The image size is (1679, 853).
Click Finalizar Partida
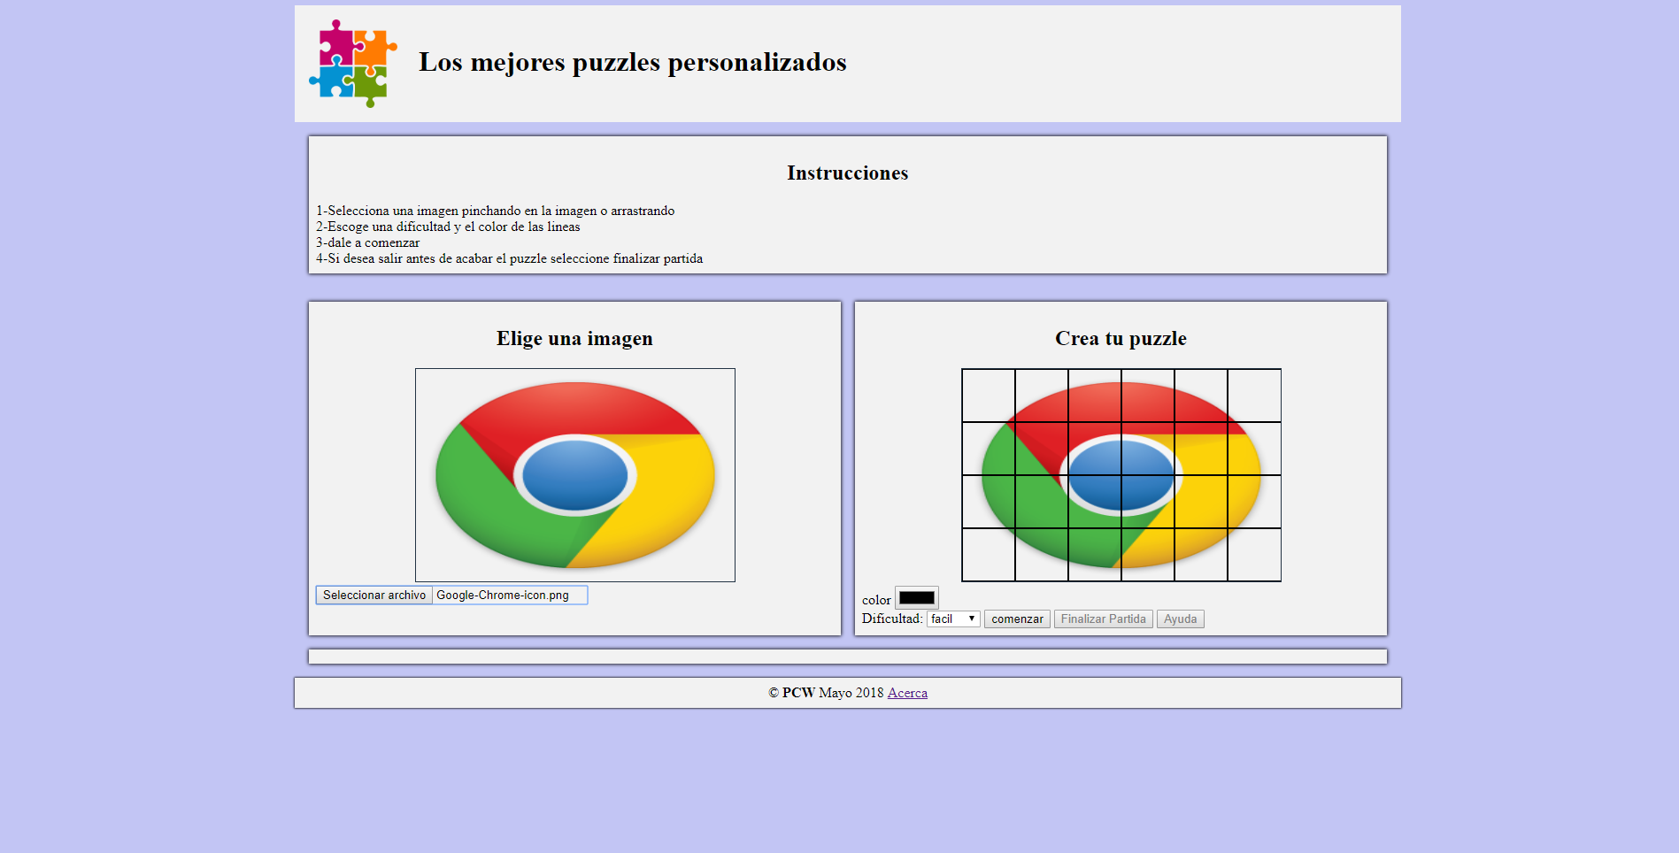[1103, 619]
